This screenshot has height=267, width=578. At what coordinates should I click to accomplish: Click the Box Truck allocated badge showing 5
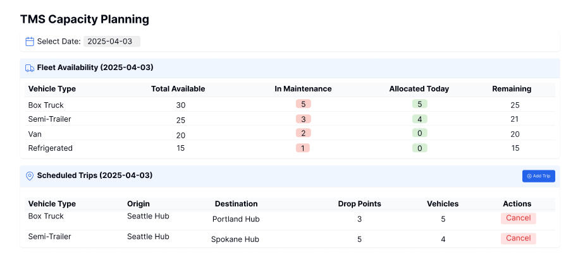point(419,104)
